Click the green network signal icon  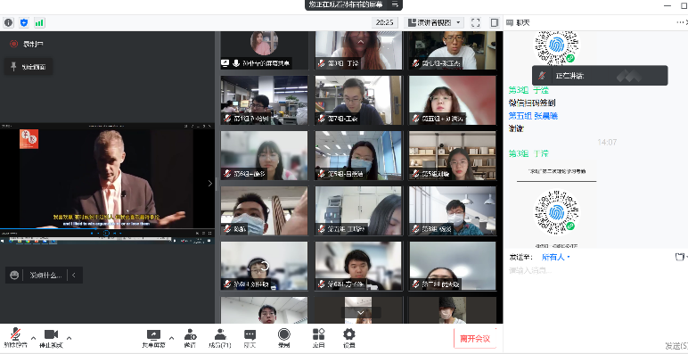coord(39,22)
